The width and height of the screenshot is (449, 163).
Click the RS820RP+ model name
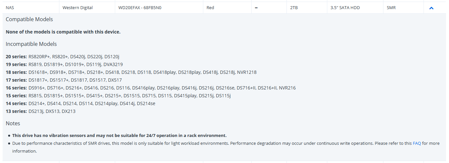click(x=39, y=57)
